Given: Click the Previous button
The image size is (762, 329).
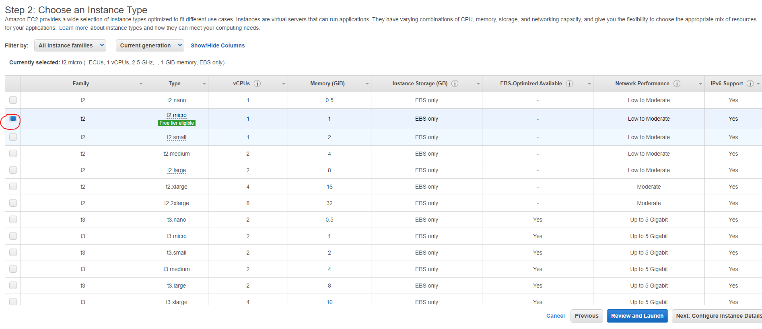Looking at the screenshot, I should coord(587,316).
